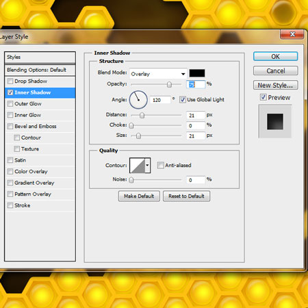Open the Contour curve thumbnail picker
This screenshot has width=308, height=308.
tap(137, 166)
